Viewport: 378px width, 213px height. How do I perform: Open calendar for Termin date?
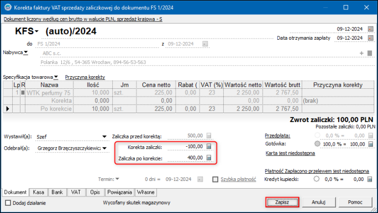[200, 179]
